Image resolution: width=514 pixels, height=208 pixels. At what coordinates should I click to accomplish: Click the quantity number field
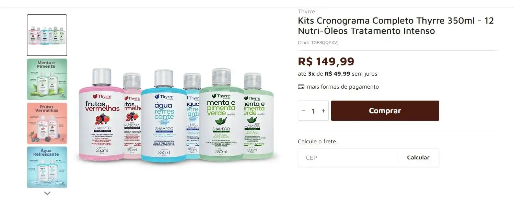pyautogui.click(x=313, y=111)
